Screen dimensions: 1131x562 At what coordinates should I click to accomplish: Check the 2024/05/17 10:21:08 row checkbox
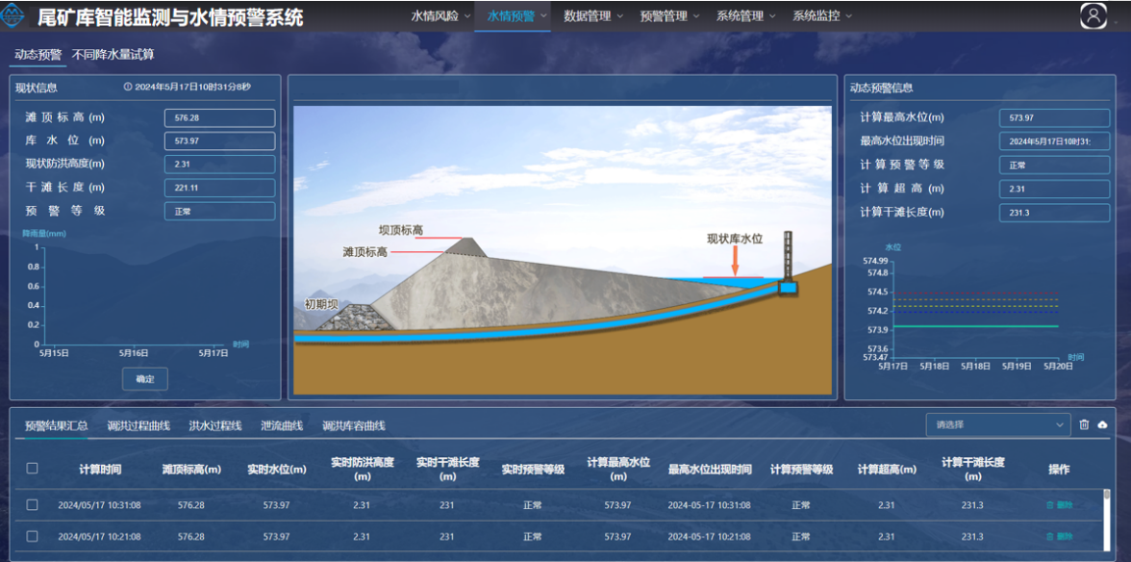click(x=33, y=536)
